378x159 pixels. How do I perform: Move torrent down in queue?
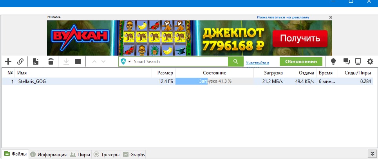103,61
